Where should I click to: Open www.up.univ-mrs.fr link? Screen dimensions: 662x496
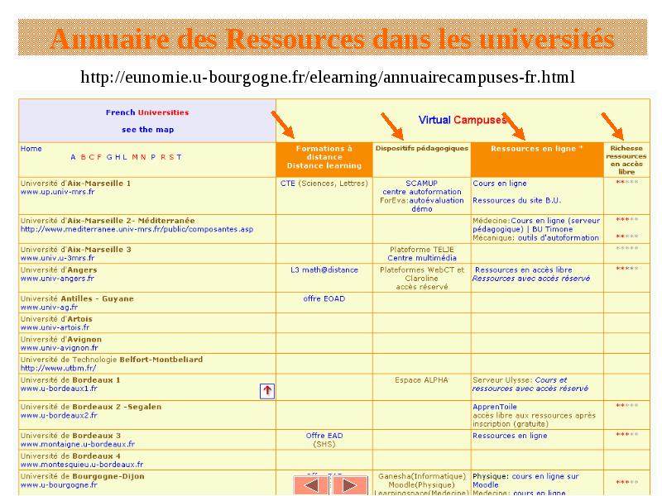(58, 192)
